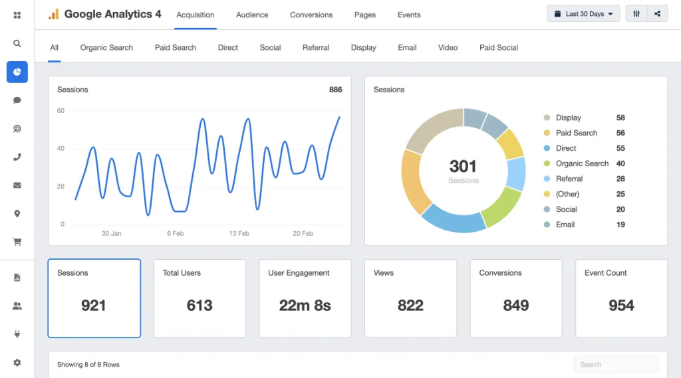Select the Views 822 metric card

[x=410, y=298]
